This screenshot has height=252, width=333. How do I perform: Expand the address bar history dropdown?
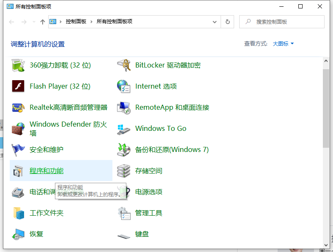click(215, 22)
